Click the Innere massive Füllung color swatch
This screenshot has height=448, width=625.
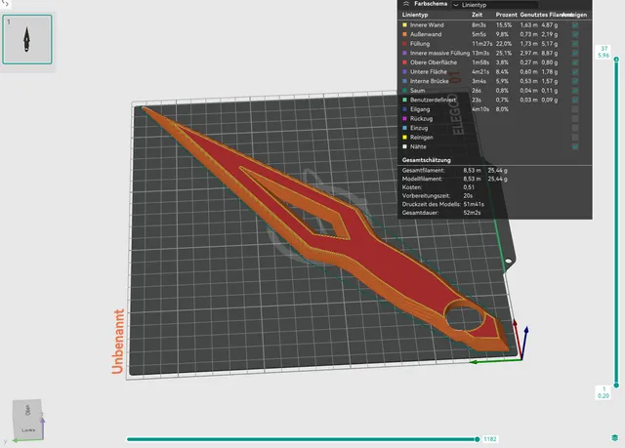point(404,53)
